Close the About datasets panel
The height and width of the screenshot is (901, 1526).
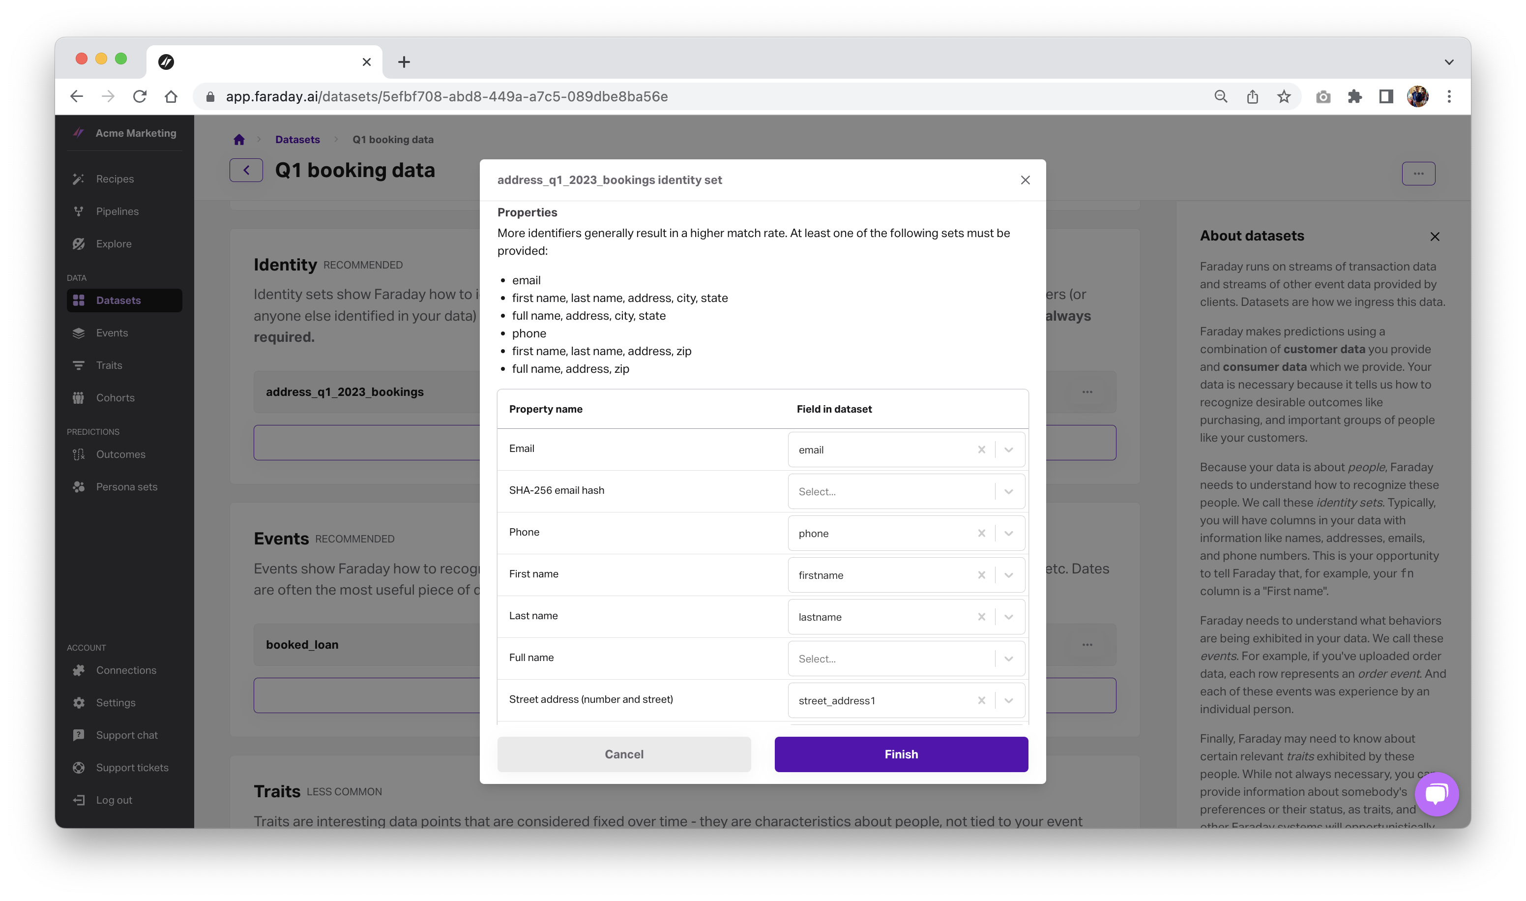(1435, 237)
